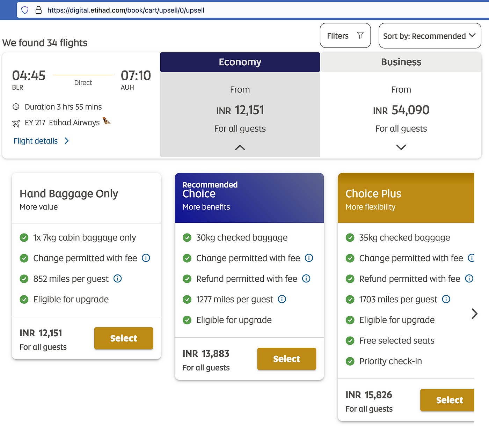The image size is (489, 434).
Task: Click the We found 34 flights heading
Action: [45, 43]
